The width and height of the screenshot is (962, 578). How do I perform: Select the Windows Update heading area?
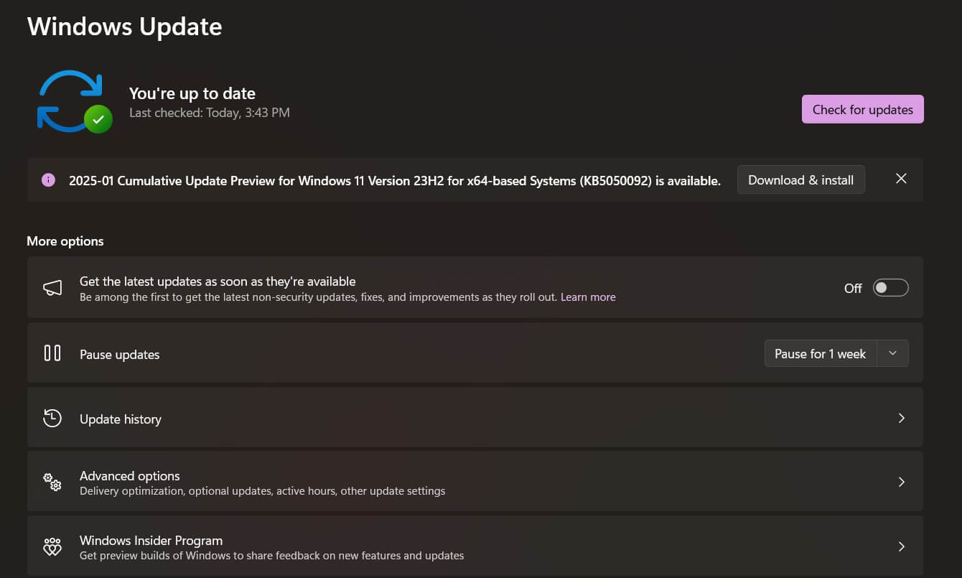coord(124,27)
